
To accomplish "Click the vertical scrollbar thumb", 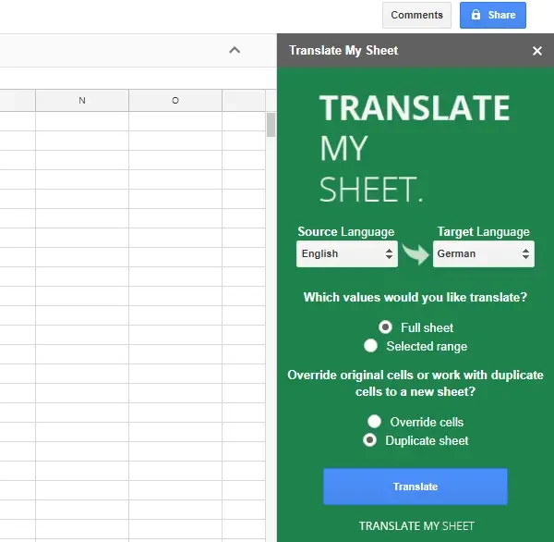I will 271,124.
